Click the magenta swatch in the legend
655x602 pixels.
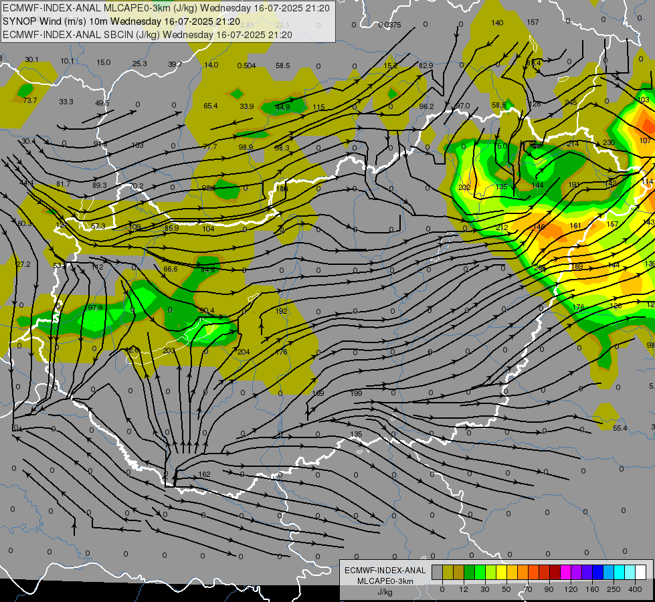pyautogui.click(x=565, y=573)
